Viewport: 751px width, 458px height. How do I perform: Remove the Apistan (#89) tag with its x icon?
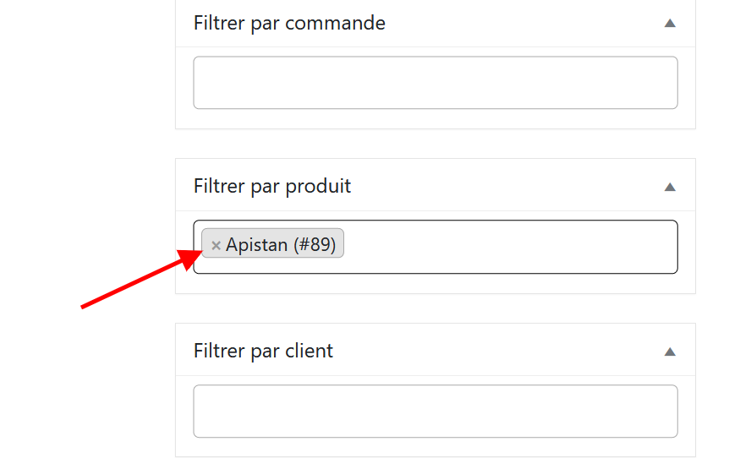pyautogui.click(x=216, y=245)
